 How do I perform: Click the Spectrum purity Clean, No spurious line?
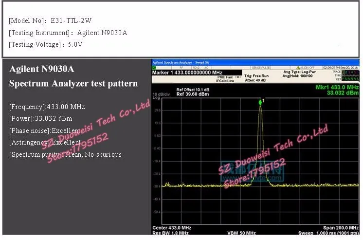[65, 154]
